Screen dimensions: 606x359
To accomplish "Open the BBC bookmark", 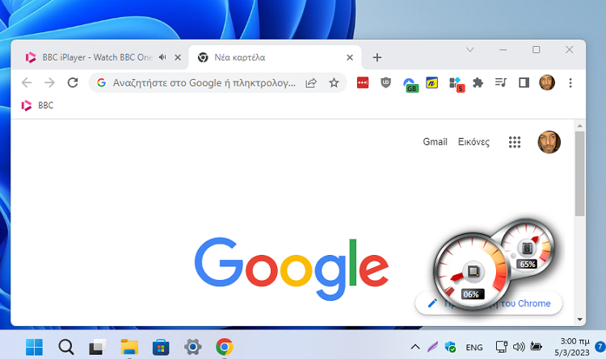I will (37, 106).
